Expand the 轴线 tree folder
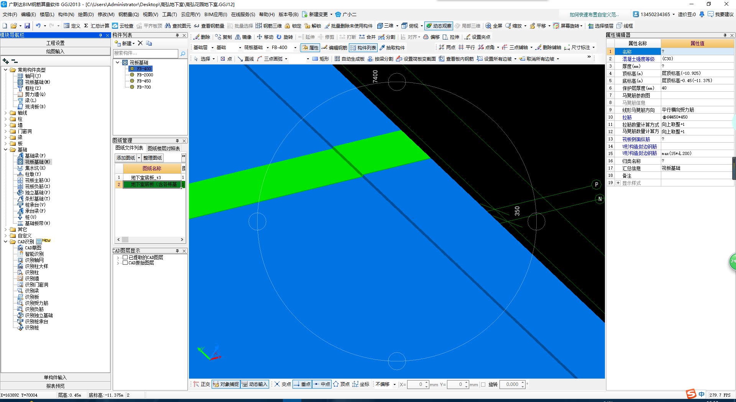The image size is (736, 402). [x=5, y=113]
